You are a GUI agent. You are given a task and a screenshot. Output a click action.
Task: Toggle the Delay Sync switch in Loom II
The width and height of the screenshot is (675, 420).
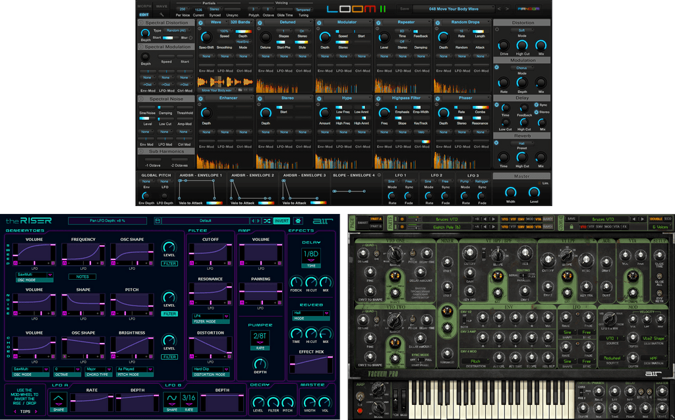537,105
